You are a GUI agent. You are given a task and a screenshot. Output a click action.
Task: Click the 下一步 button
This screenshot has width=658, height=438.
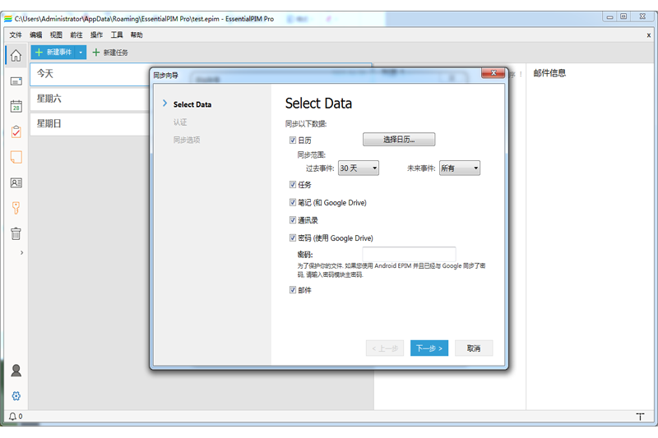[429, 348]
